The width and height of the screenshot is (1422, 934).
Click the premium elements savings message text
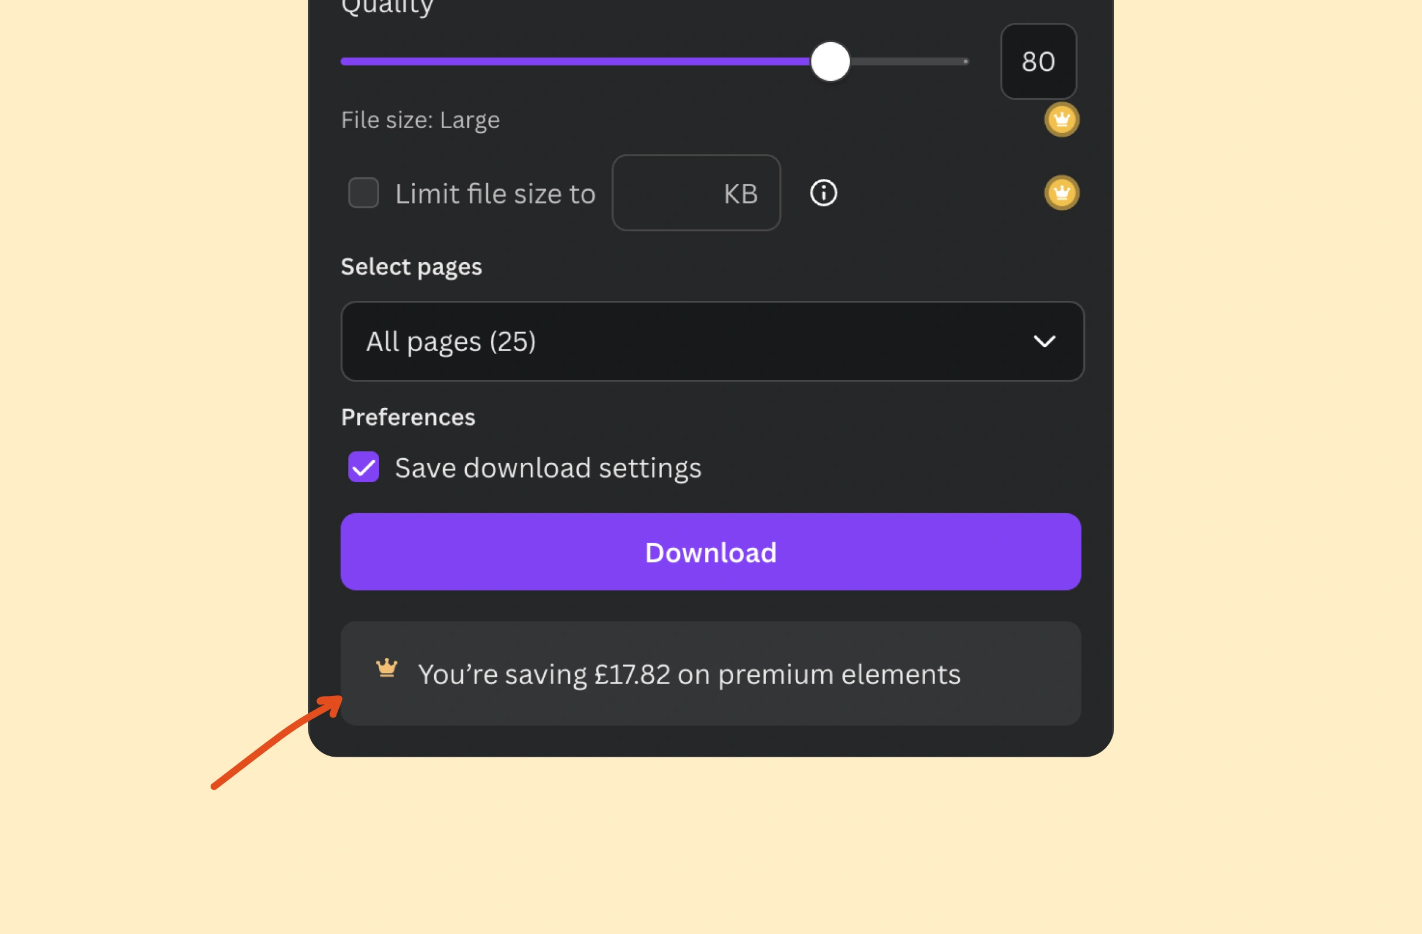pyautogui.click(x=688, y=675)
